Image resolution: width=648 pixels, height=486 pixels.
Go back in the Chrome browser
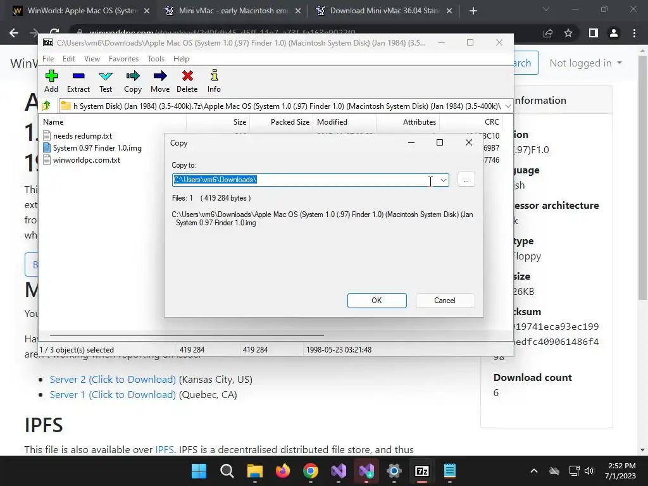click(x=14, y=33)
